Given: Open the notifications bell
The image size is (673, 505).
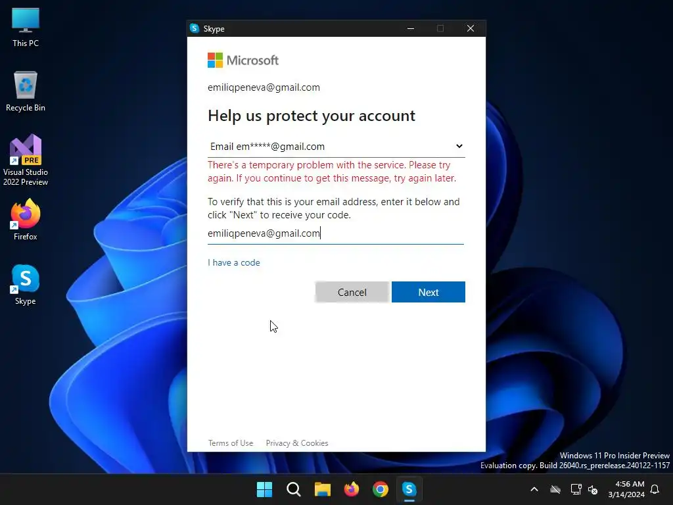Looking at the screenshot, I should coord(655,489).
